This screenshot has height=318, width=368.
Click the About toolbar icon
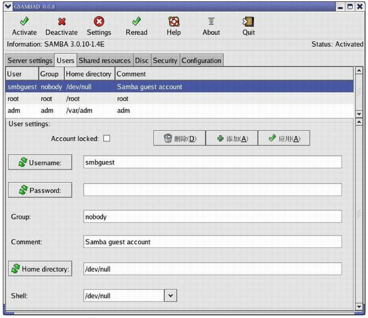tap(211, 22)
